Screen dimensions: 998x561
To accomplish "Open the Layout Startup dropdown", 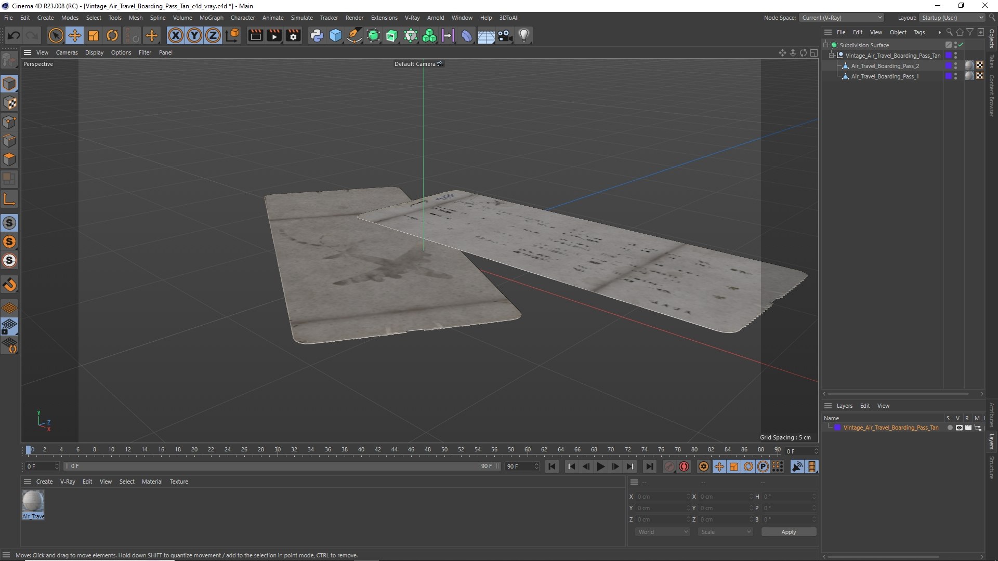I will [x=952, y=18].
